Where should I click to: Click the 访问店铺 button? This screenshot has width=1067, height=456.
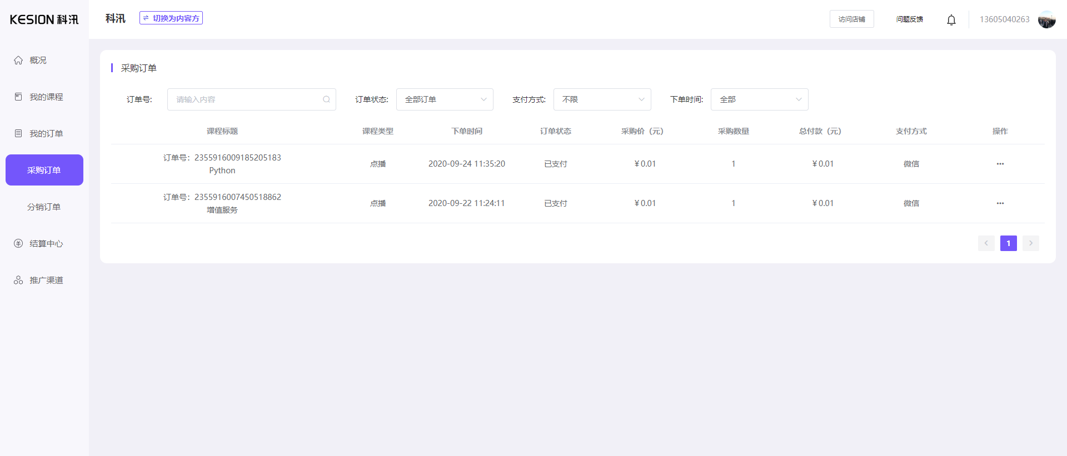851,19
